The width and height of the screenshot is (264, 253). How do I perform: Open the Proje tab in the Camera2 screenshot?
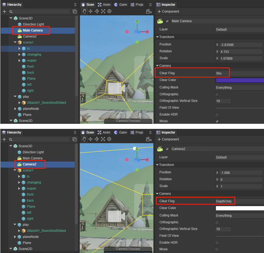[137, 132]
